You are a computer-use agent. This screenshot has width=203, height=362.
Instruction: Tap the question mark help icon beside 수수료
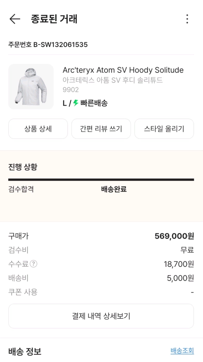[x=33, y=264]
